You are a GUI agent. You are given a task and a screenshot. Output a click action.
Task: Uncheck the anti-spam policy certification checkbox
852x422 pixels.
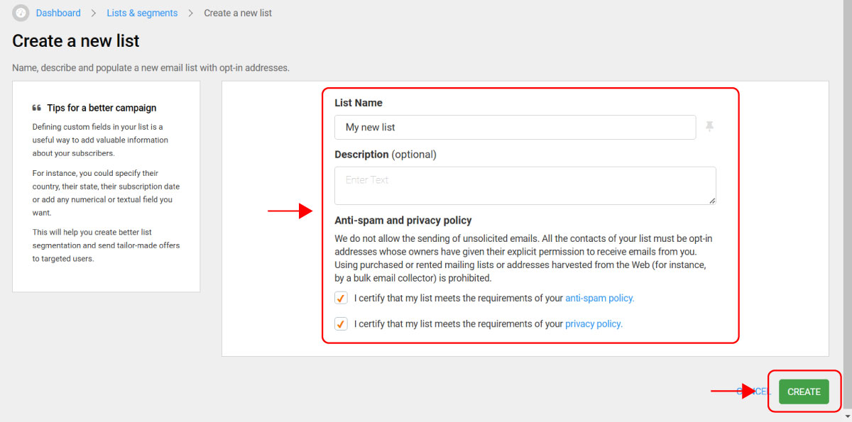341,298
